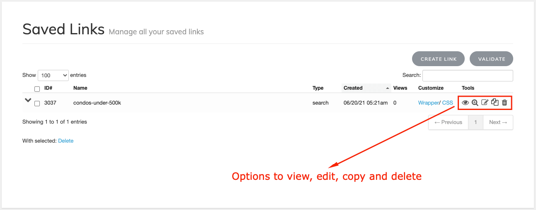Click the eye icon to view link
Image resolution: width=536 pixels, height=210 pixels.
pyautogui.click(x=465, y=103)
